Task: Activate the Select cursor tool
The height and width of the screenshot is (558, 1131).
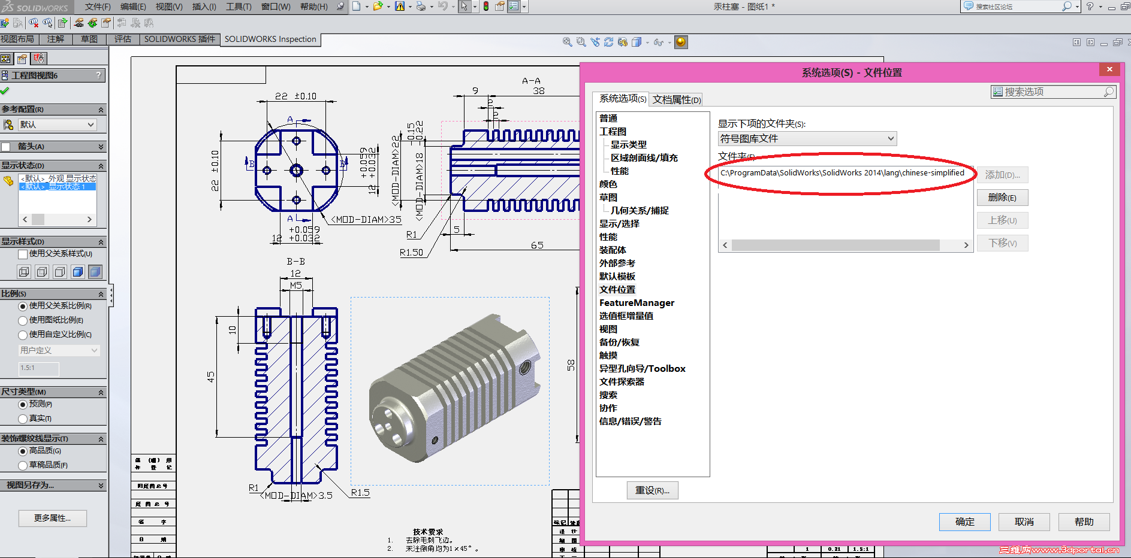Action: (x=465, y=7)
